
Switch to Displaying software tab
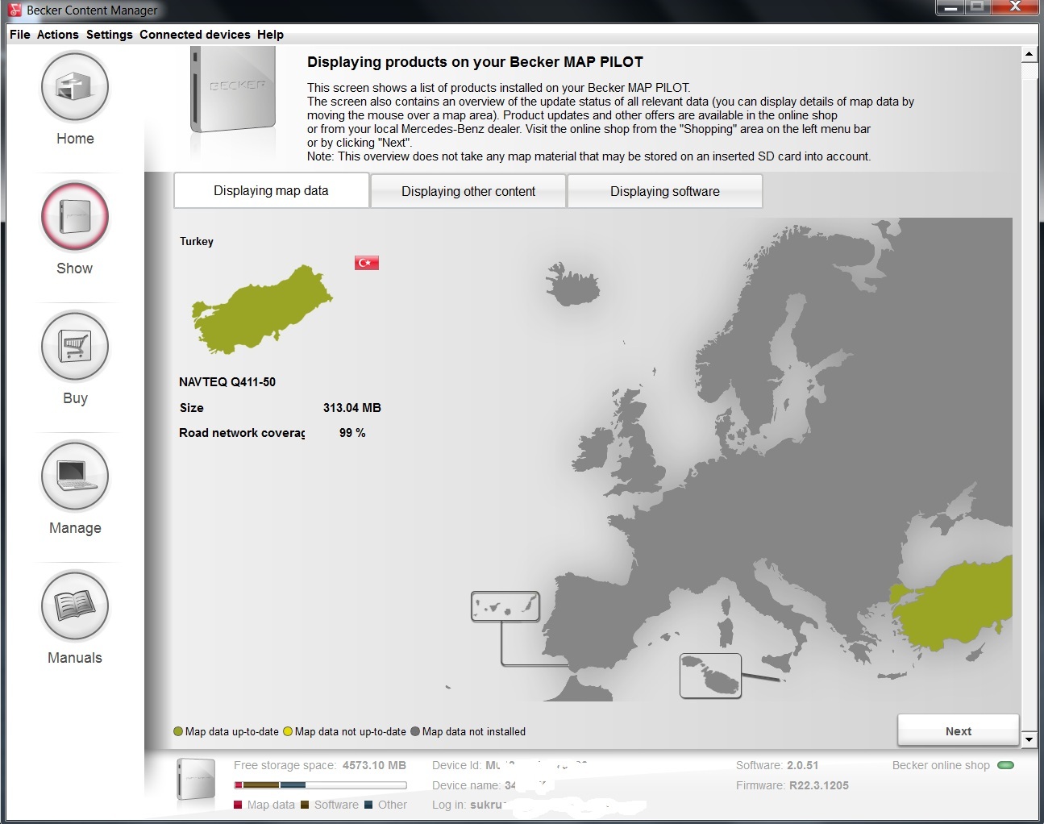click(665, 191)
